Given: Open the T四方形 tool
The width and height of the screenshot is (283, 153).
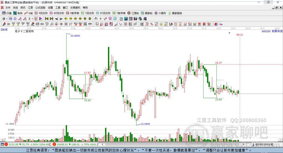Looking at the screenshot, I should [88, 13].
